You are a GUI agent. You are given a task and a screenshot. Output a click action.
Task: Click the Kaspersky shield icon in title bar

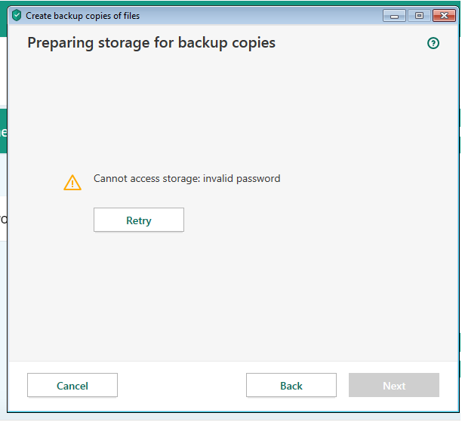click(17, 15)
